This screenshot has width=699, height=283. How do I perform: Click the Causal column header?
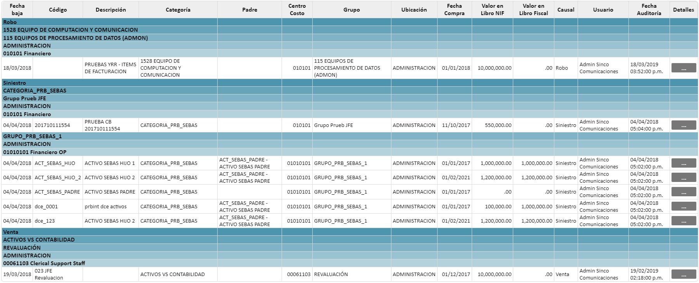566,9
